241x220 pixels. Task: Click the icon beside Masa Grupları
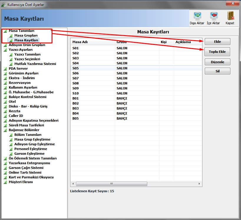(x=11, y=36)
